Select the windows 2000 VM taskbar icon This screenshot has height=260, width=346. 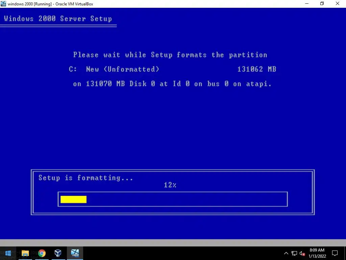pyautogui.click(x=75, y=253)
